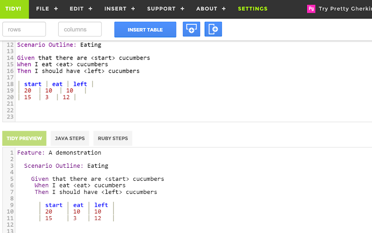
Task: Expand the INSERT menu
Action: [120, 9]
